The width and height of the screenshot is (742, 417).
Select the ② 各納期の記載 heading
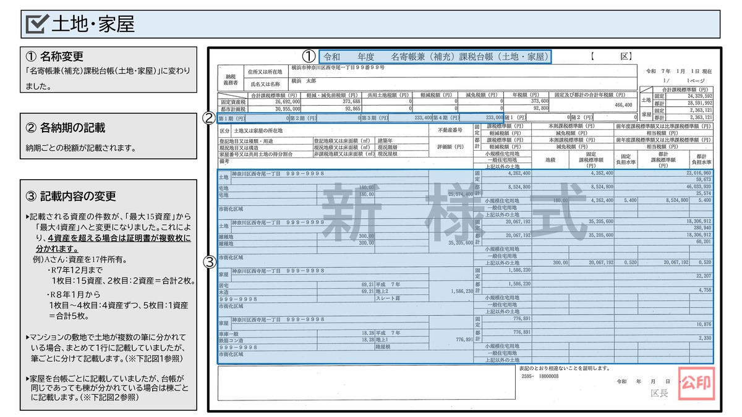click(66, 128)
